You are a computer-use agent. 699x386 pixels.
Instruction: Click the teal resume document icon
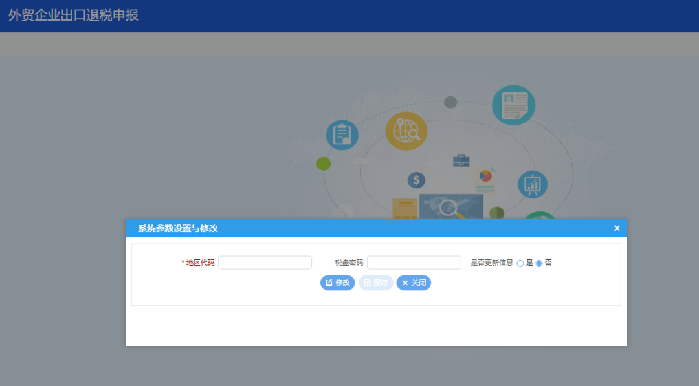513,105
